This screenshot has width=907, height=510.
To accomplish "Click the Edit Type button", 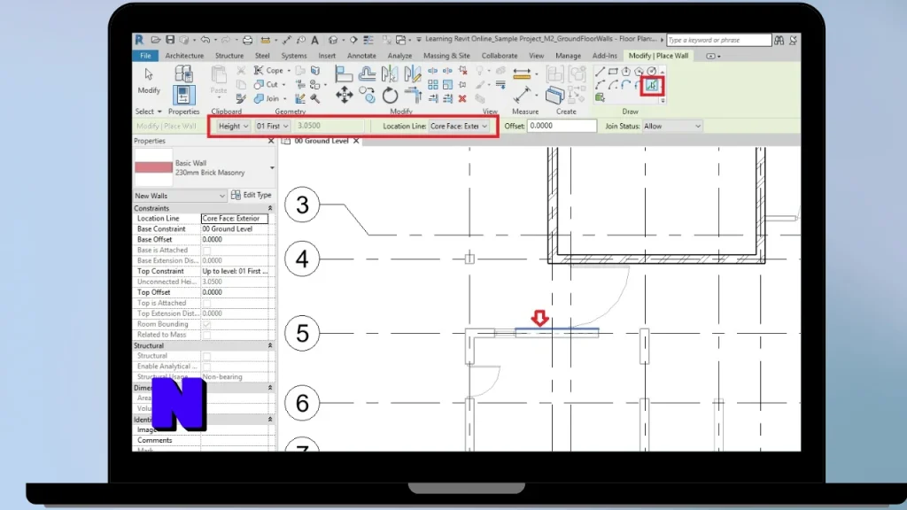I will pos(251,195).
